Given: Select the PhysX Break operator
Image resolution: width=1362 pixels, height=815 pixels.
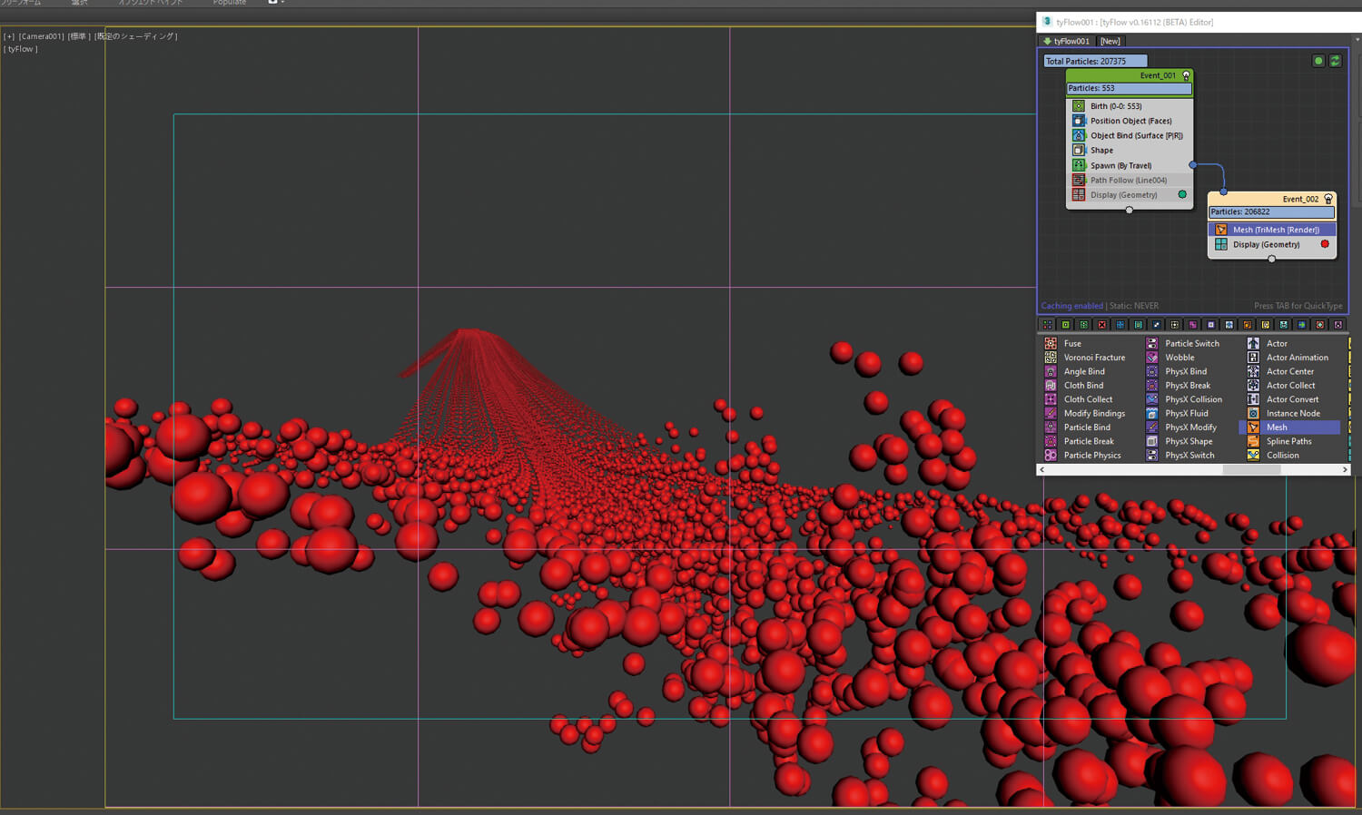Looking at the screenshot, I should [1179, 385].
